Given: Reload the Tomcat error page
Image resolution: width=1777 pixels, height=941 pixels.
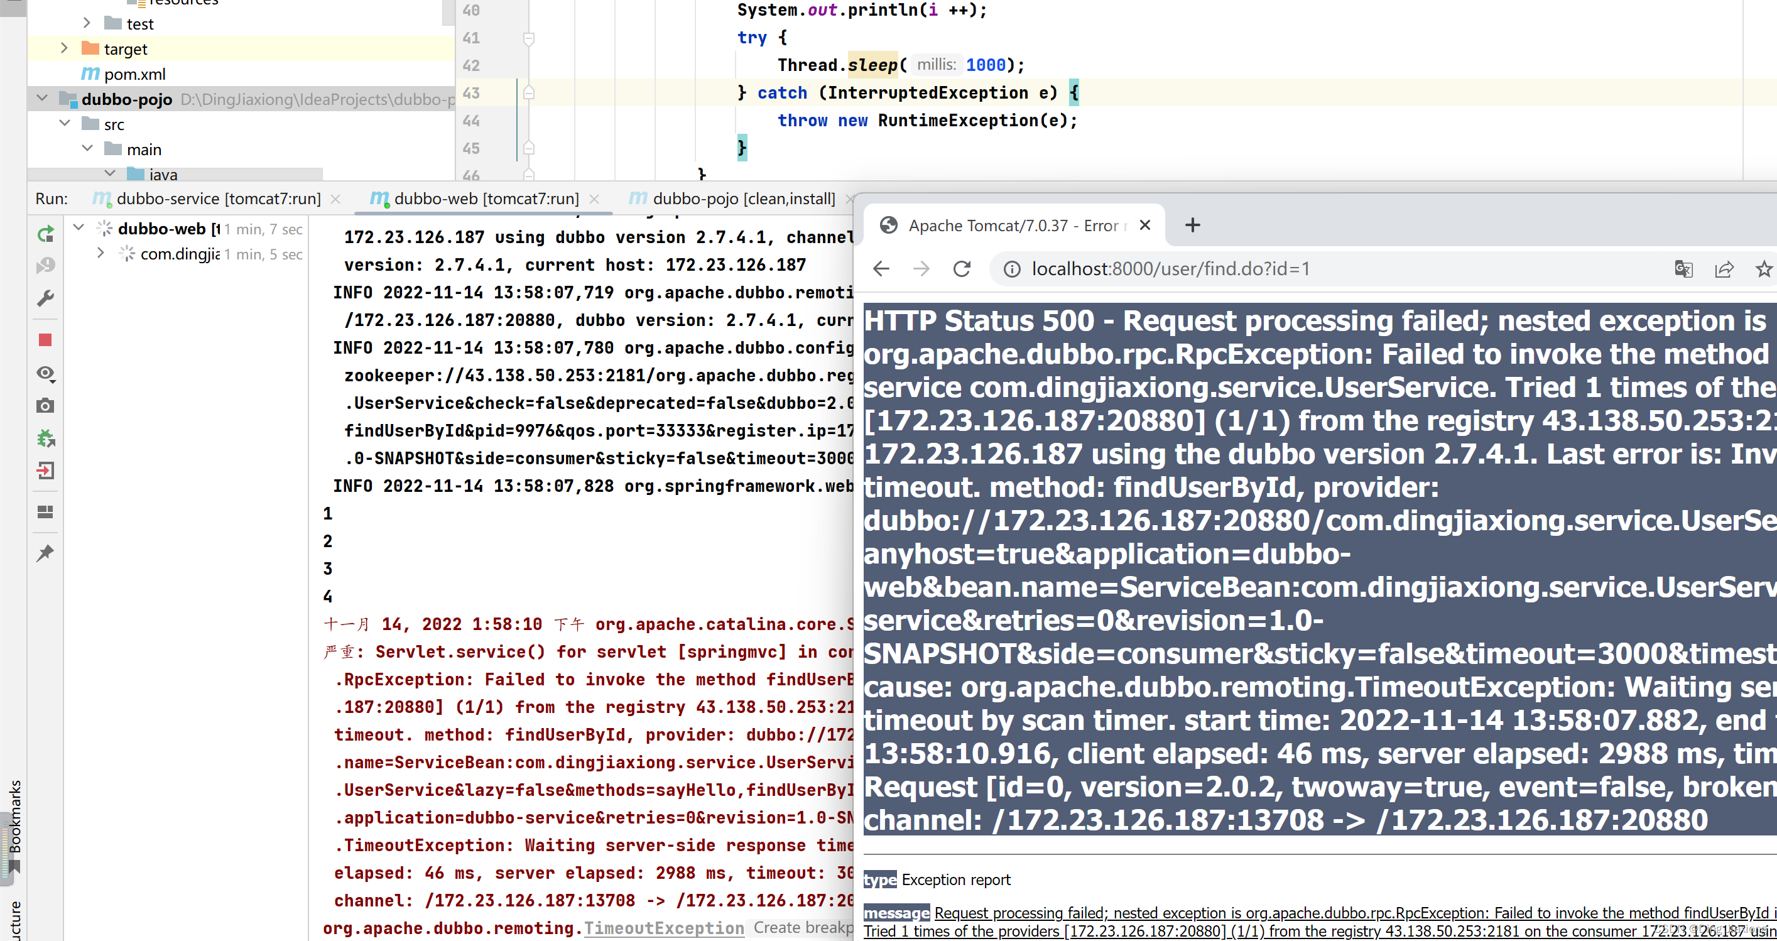Looking at the screenshot, I should pyautogui.click(x=962, y=268).
